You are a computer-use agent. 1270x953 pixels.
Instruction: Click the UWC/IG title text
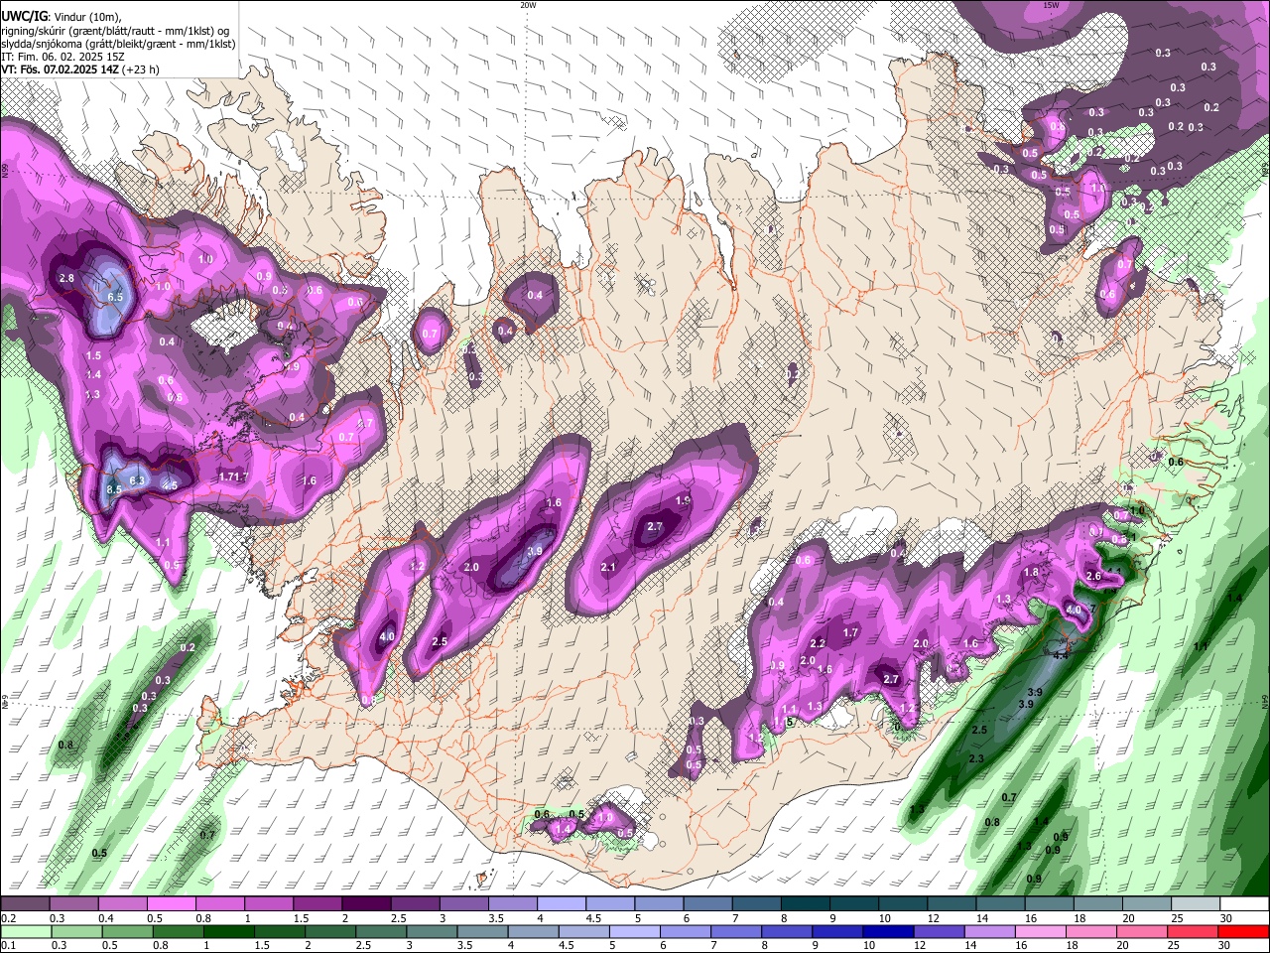[24, 16]
